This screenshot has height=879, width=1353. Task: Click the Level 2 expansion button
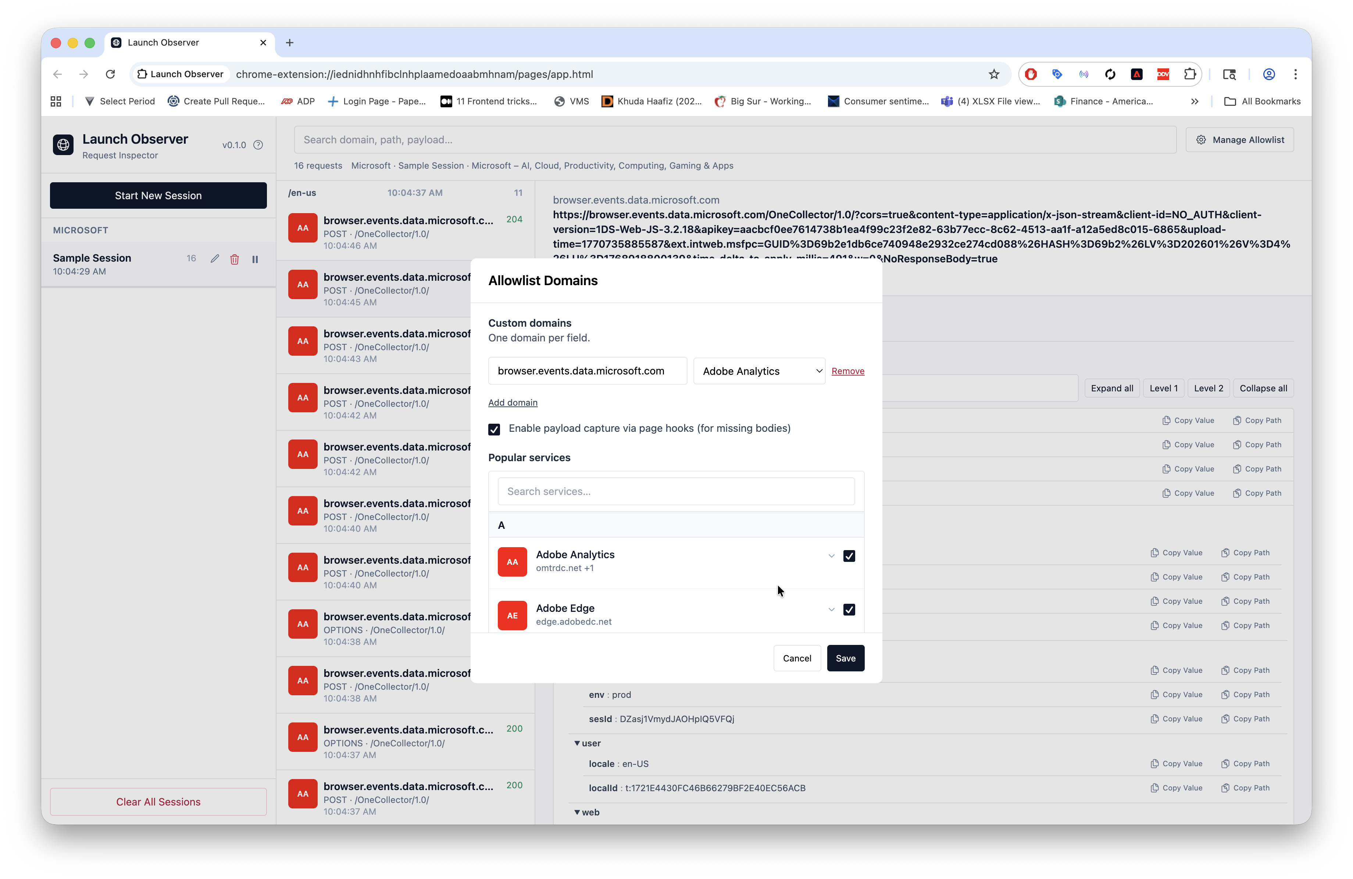(x=1208, y=388)
